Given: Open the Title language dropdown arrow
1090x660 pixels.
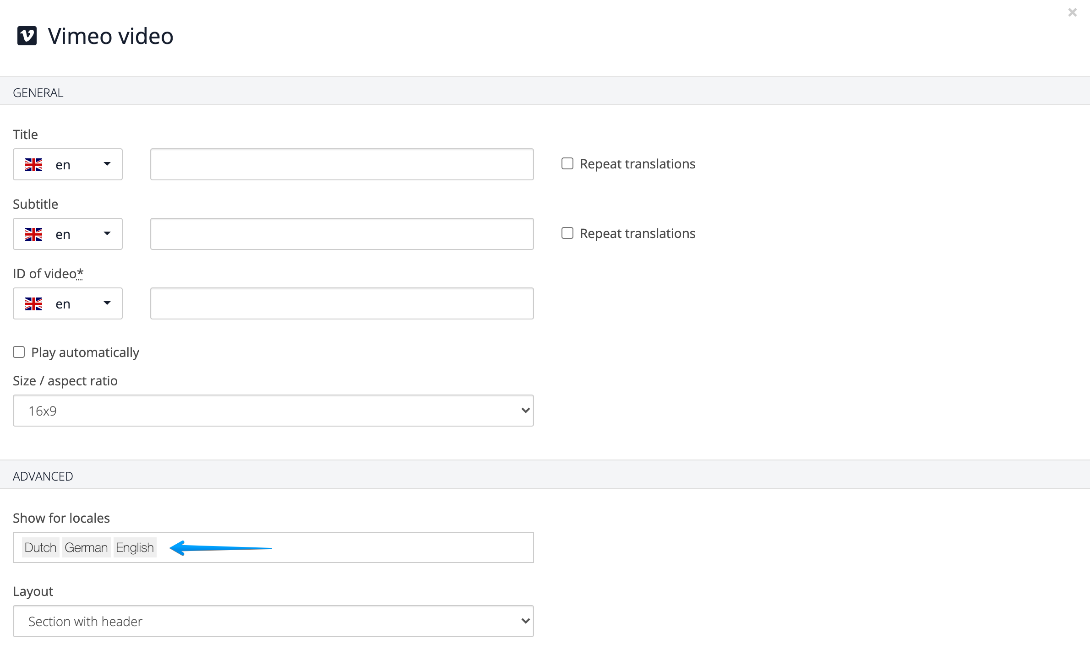Looking at the screenshot, I should [x=107, y=164].
